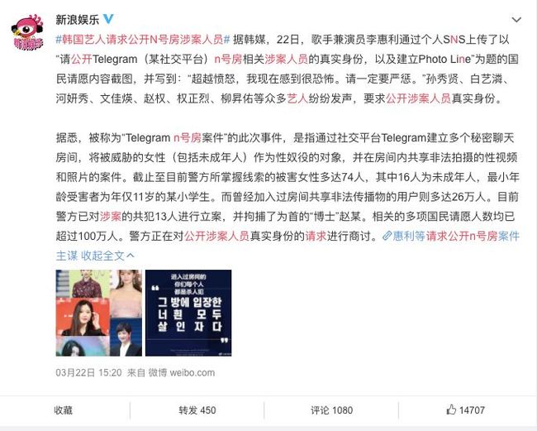This screenshot has height=431, width=537.
Task: Open the 转发 450 repost tab
Action: pos(197,410)
